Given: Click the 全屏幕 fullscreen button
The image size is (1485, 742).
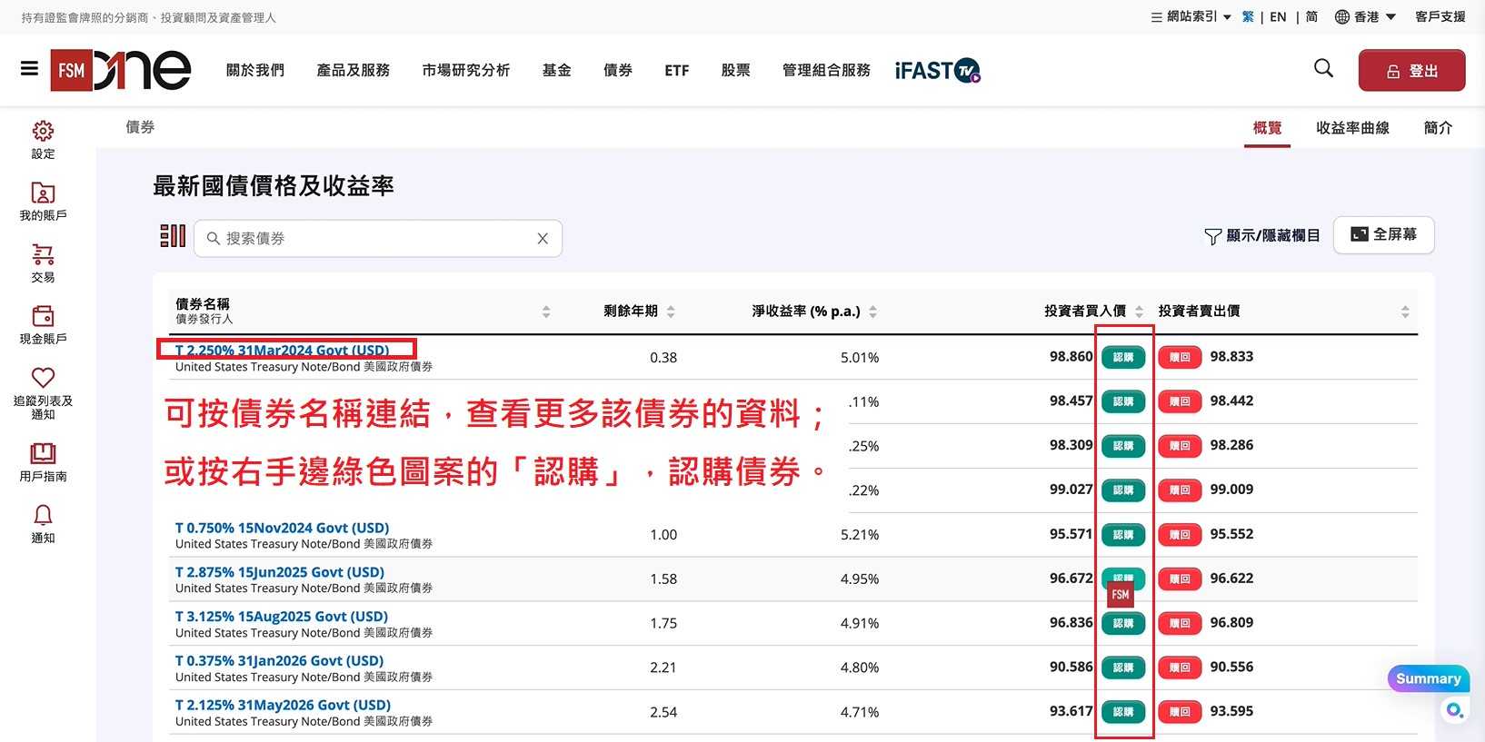Looking at the screenshot, I should click(x=1383, y=234).
